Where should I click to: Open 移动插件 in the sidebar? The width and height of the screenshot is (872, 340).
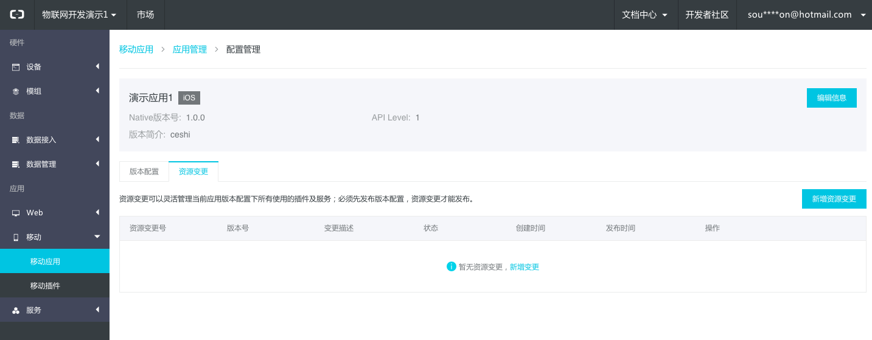(45, 286)
